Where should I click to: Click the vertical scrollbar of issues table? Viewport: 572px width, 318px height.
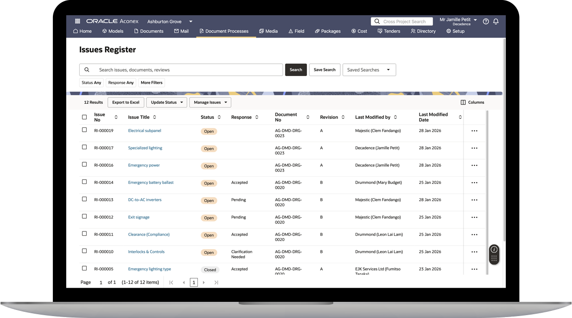(x=487, y=190)
